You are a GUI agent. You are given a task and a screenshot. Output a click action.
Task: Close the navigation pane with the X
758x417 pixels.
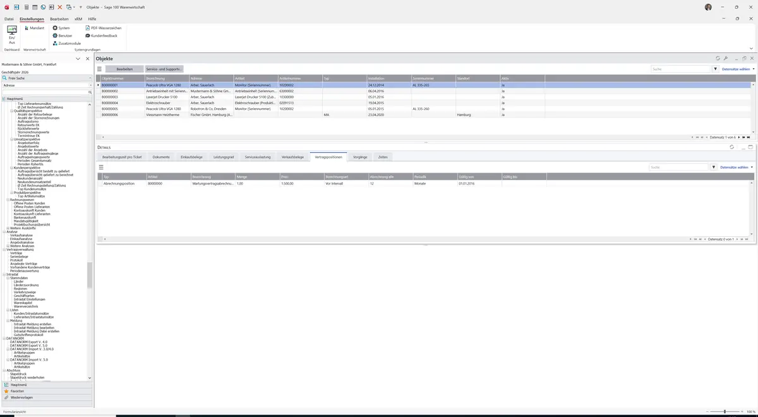point(88,59)
